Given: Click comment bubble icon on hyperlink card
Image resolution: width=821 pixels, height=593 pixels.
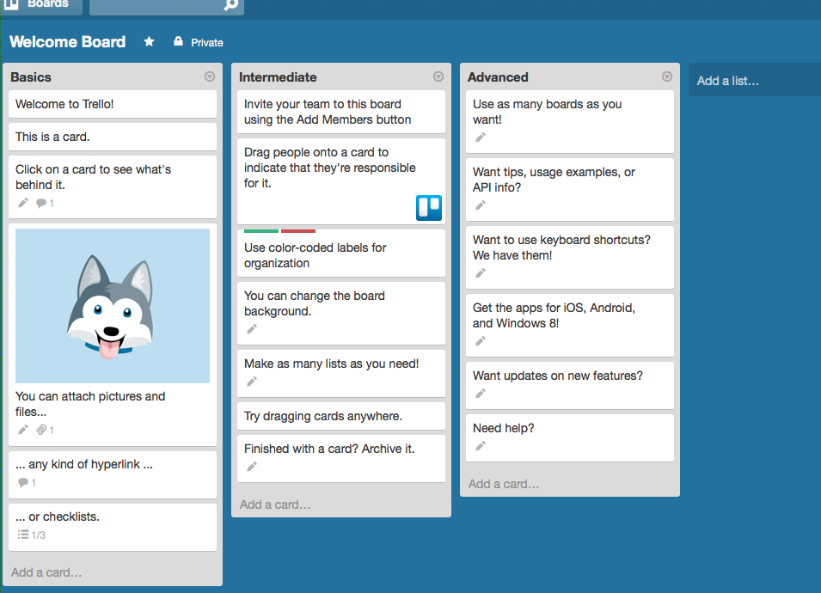Looking at the screenshot, I should (x=23, y=482).
